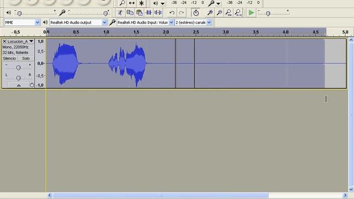Paste audio from clipboard
This screenshot has height=199, width=354.
139,13
